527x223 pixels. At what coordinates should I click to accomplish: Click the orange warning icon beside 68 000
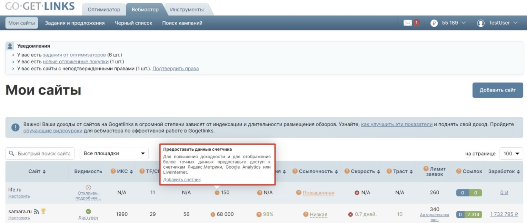213,214
